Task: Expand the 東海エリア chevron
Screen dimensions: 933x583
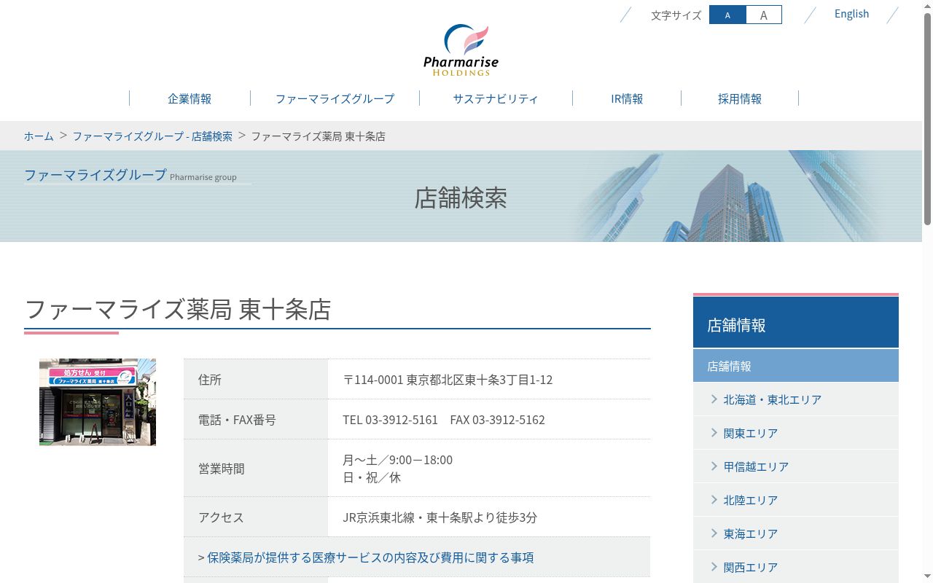Action: click(714, 533)
